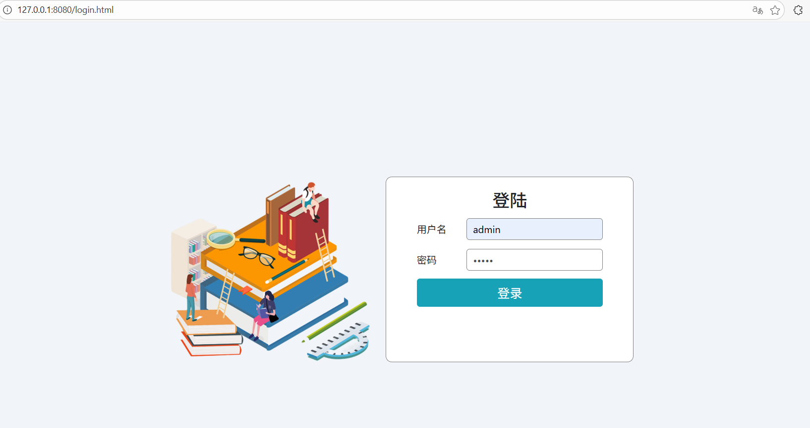Click the green pencil beside the blue book
The width and height of the screenshot is (810, 428).
click(x=336, y=322)
